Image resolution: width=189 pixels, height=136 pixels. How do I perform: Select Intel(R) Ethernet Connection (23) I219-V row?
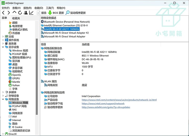coord(64,25)
